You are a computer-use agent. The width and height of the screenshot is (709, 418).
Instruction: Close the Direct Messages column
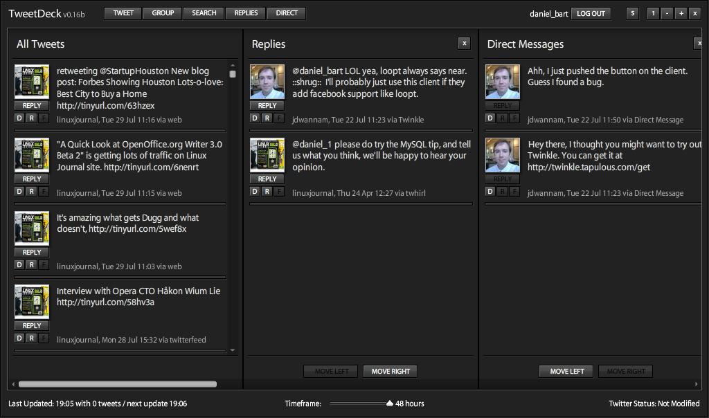(x=699, y=44)
